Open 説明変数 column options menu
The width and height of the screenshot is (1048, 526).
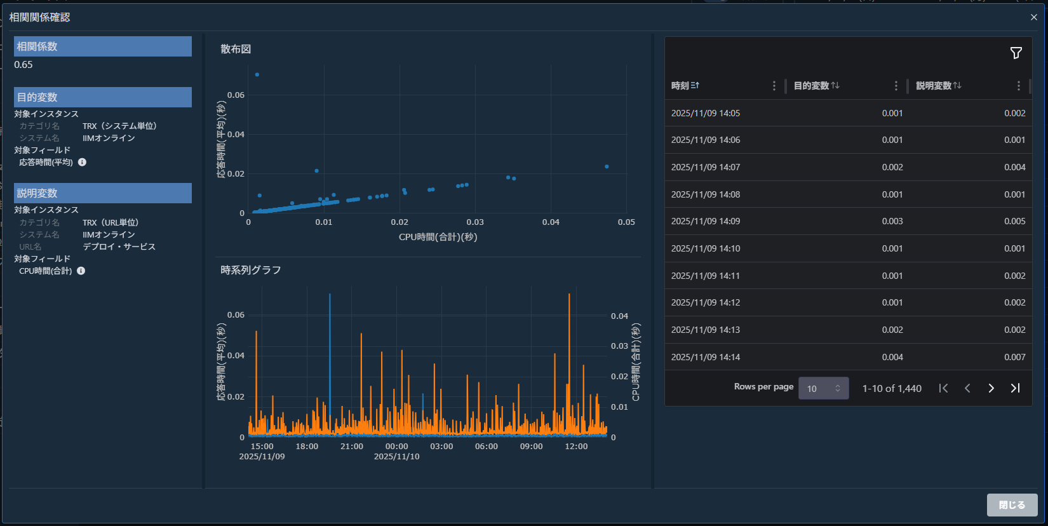[x=1018, y=86]
